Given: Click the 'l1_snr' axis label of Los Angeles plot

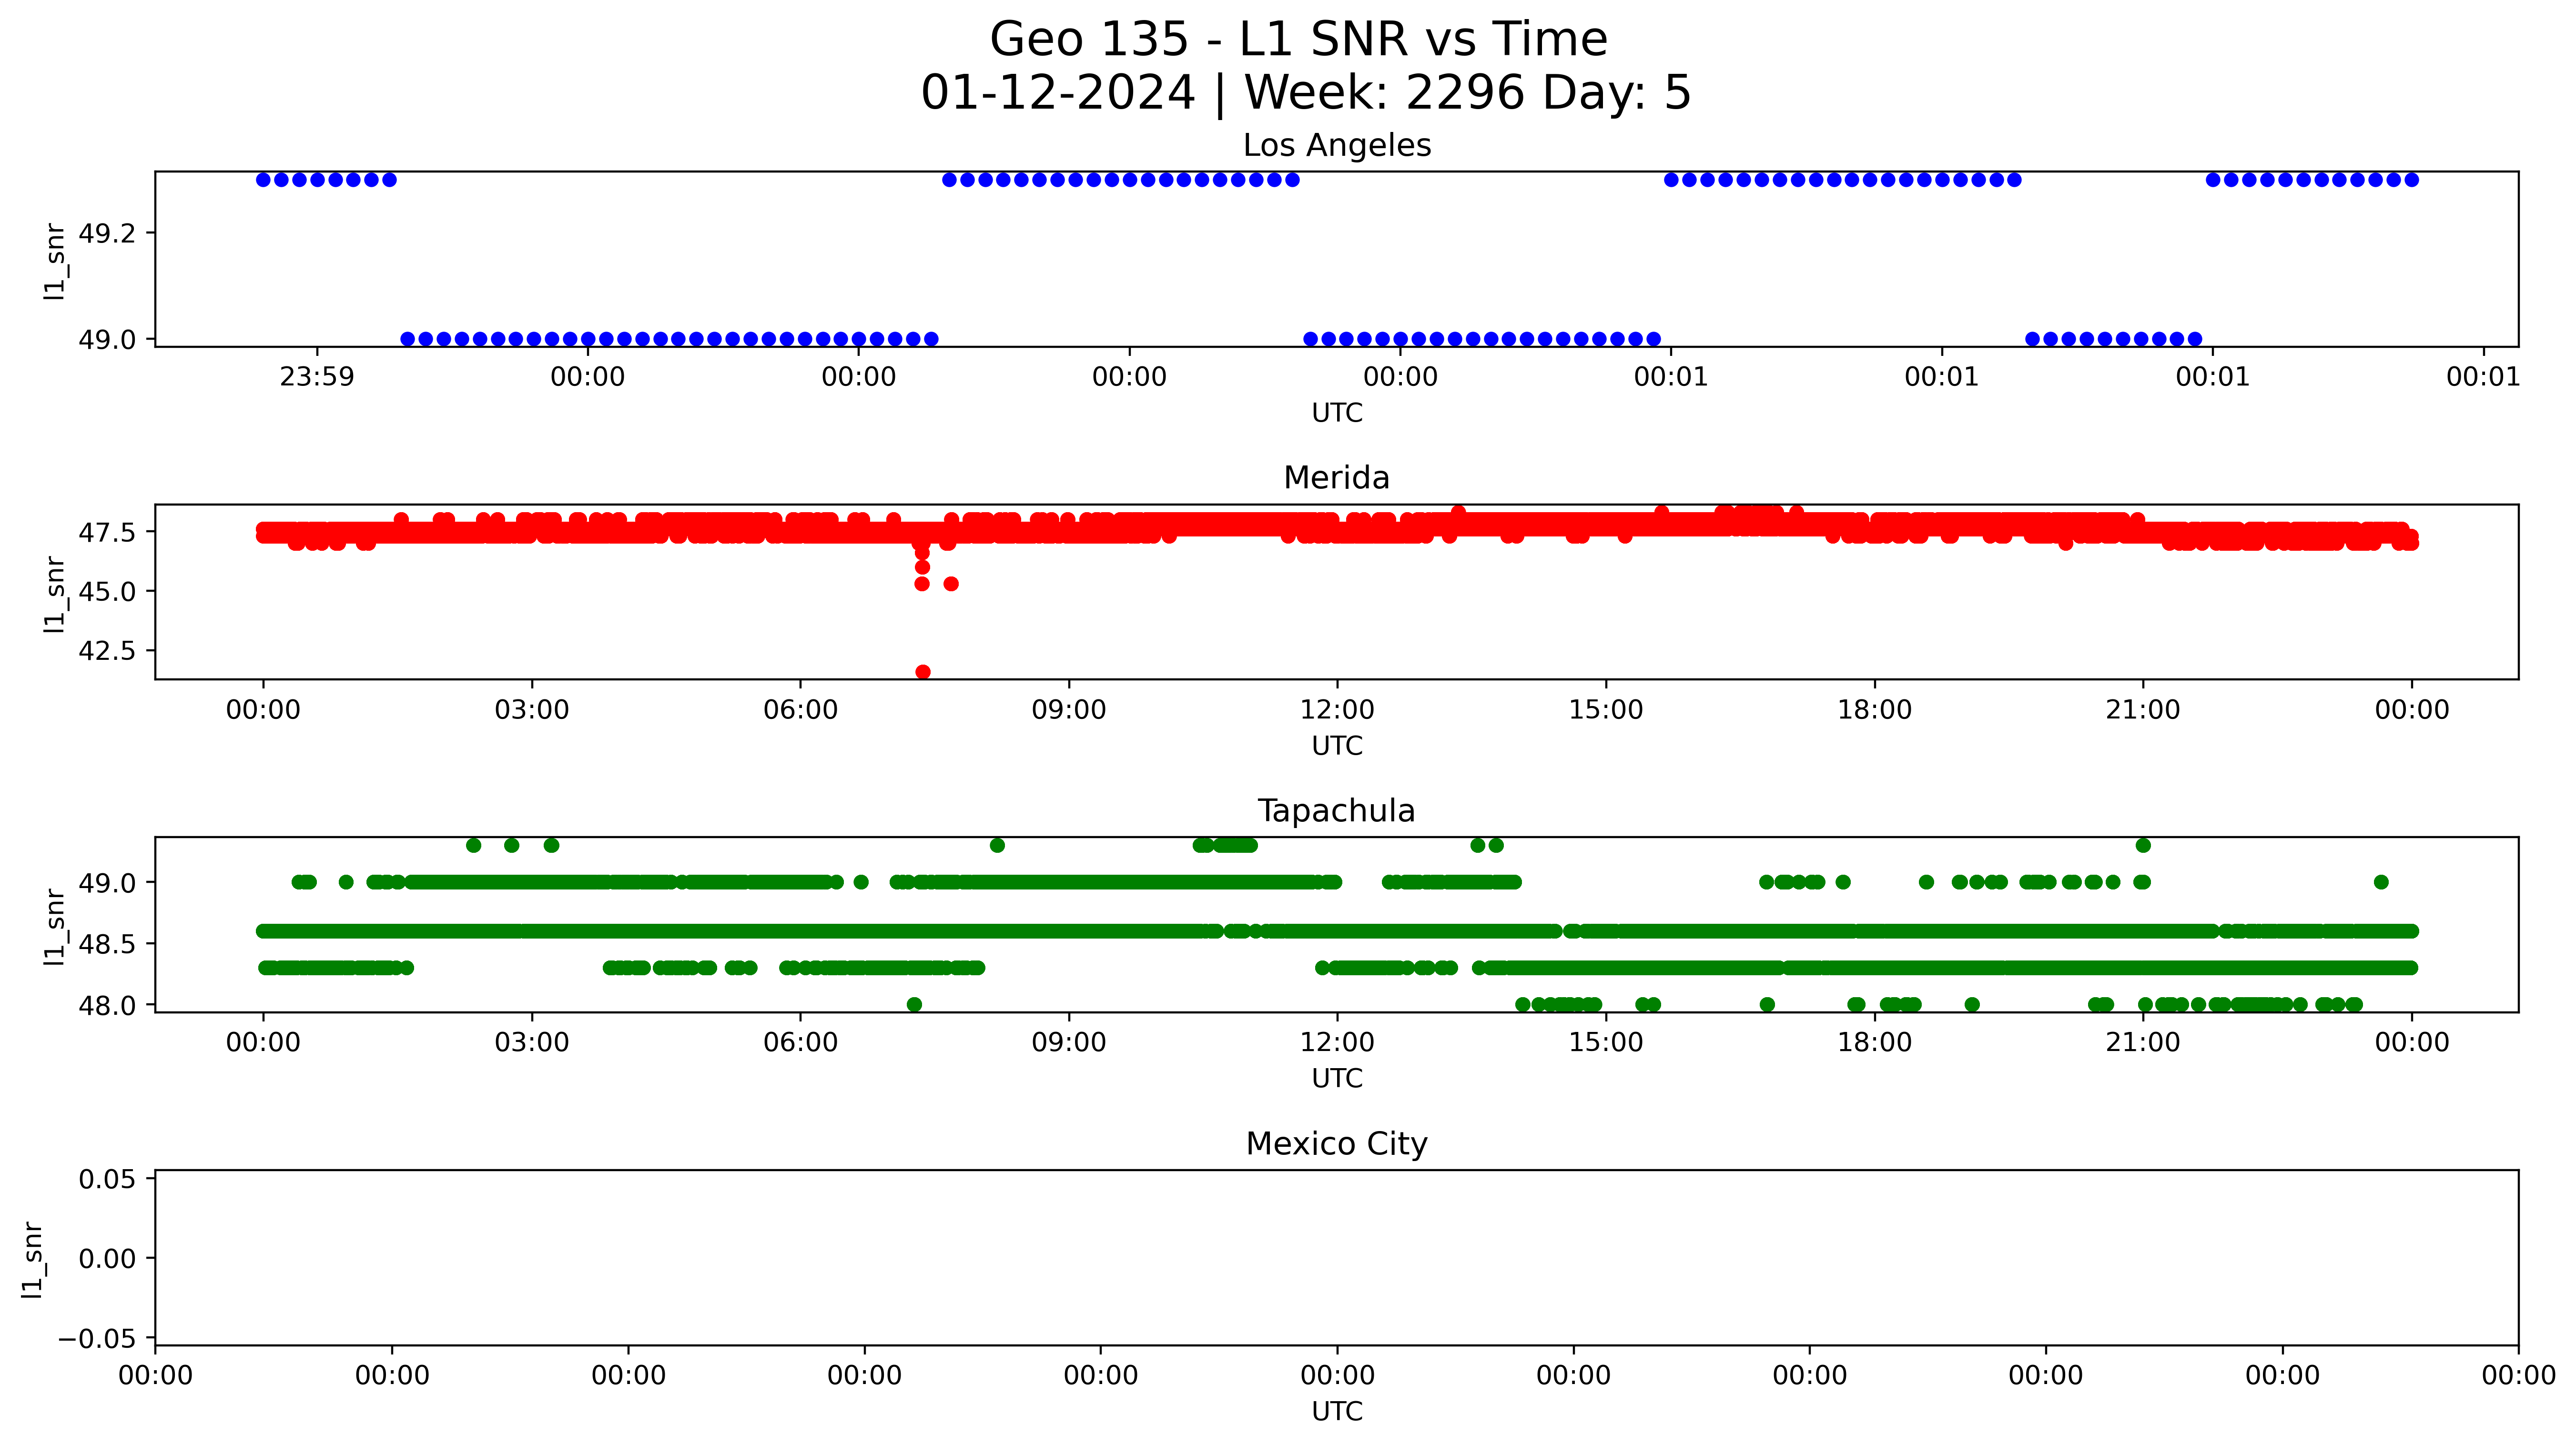Looking at the screenshot, I should coord(54,261).
